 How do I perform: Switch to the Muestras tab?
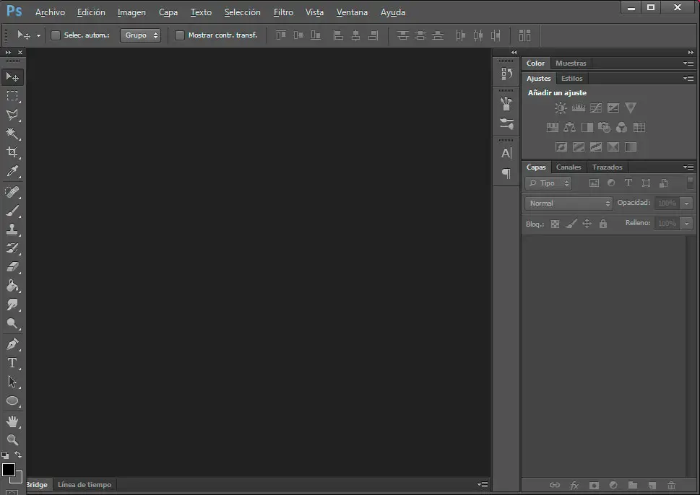571,63
